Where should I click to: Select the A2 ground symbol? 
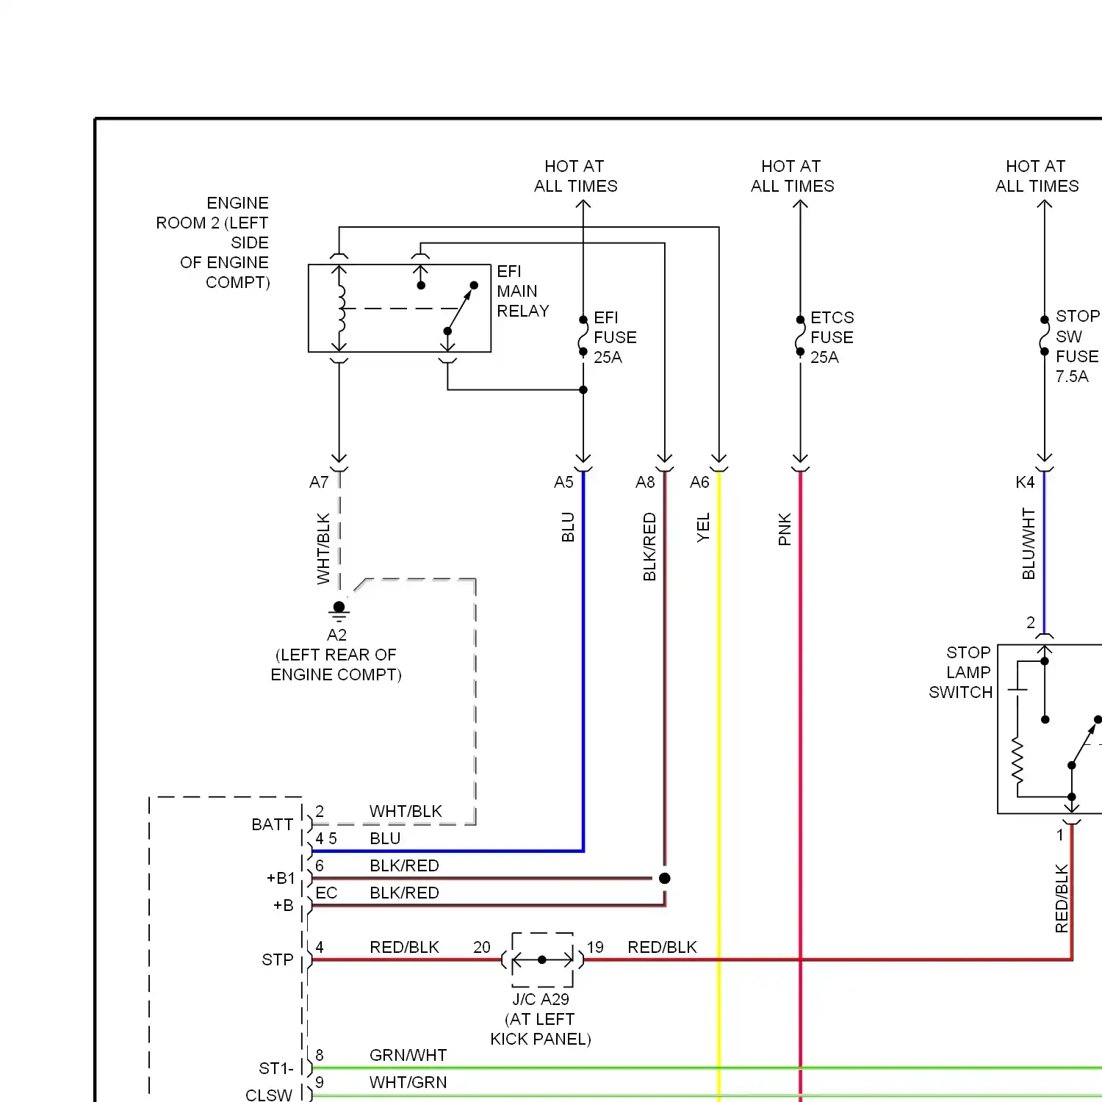click(x=339, y=611)
